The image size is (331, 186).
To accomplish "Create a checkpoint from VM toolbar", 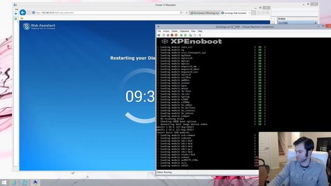I will tap(191, 35).
